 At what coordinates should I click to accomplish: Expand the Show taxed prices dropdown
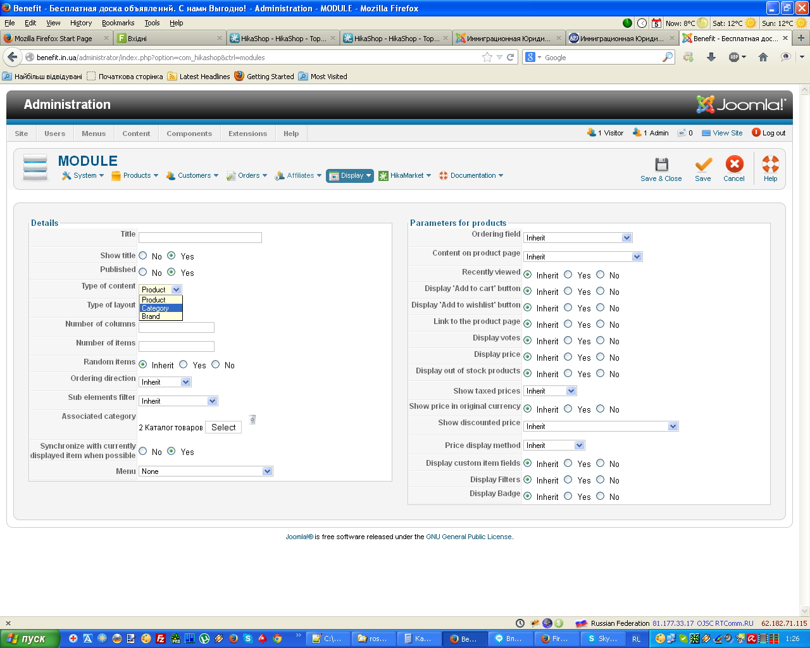[550, 391]
